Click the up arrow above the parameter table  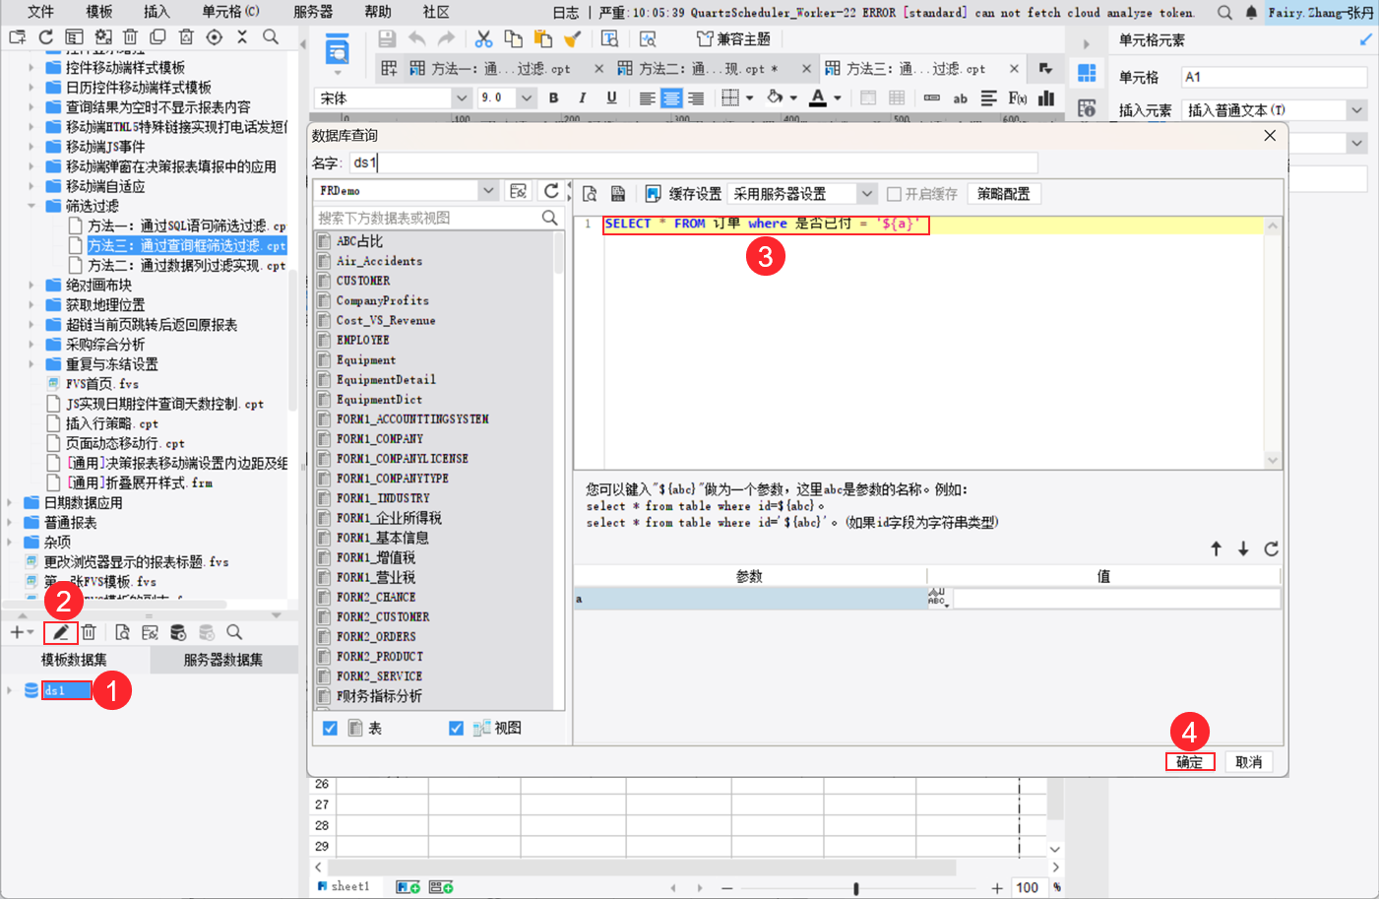(x=1216, y=549)
